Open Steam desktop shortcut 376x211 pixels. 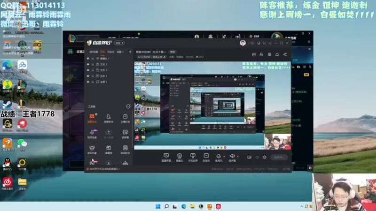pos(8,105)
